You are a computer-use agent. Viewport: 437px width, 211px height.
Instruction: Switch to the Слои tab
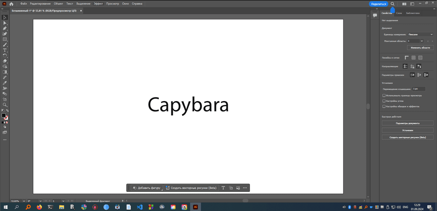click(399, 13)
